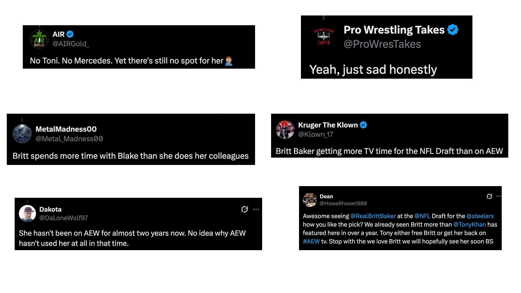Image resolution: width=521 pixels, height=293 pixels.
Task: Open more options menu on Dakota's tweet
Action: tap(256, 209)
